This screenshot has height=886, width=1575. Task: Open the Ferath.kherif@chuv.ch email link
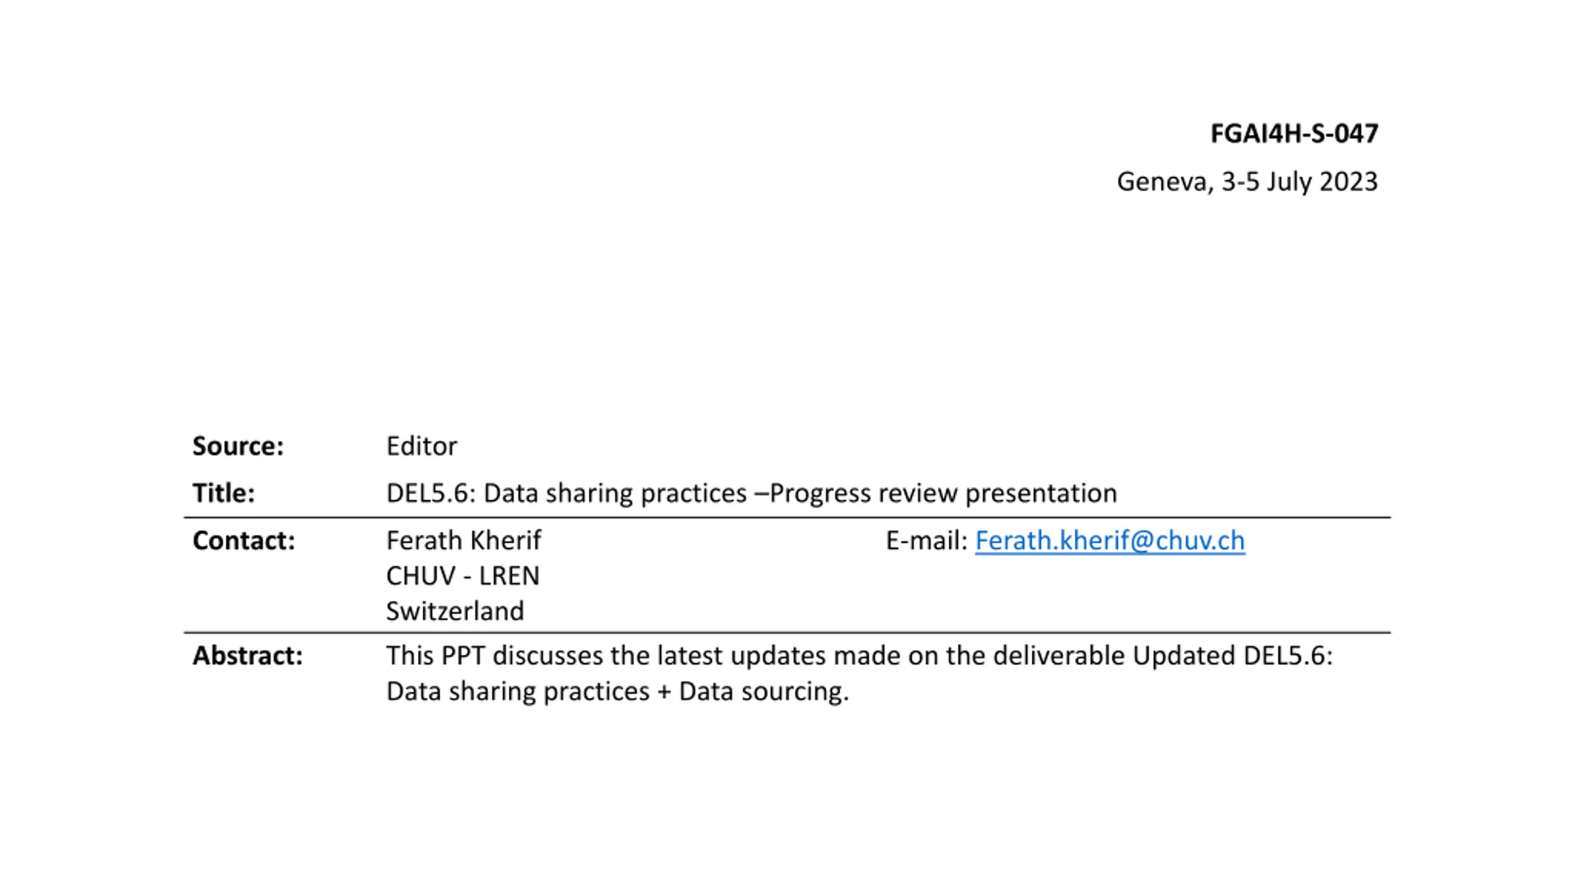coord(1109,541)
